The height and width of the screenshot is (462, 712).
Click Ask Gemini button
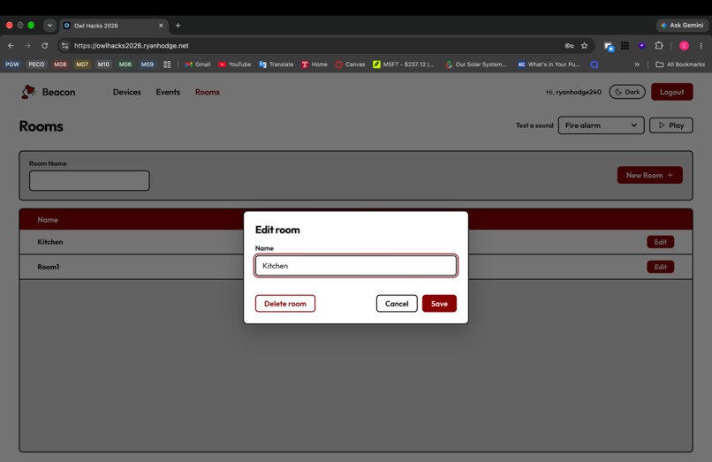click(x=682, y=26)
